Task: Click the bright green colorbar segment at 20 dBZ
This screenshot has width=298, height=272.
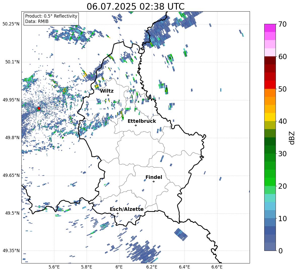Action: click(x=270, y=182)
